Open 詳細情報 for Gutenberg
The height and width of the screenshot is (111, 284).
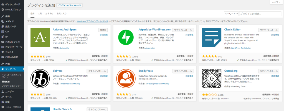[x=275, y=76]
